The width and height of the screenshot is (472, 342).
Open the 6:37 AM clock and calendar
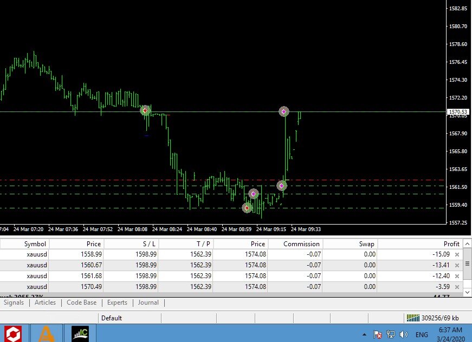click(450, 334)
